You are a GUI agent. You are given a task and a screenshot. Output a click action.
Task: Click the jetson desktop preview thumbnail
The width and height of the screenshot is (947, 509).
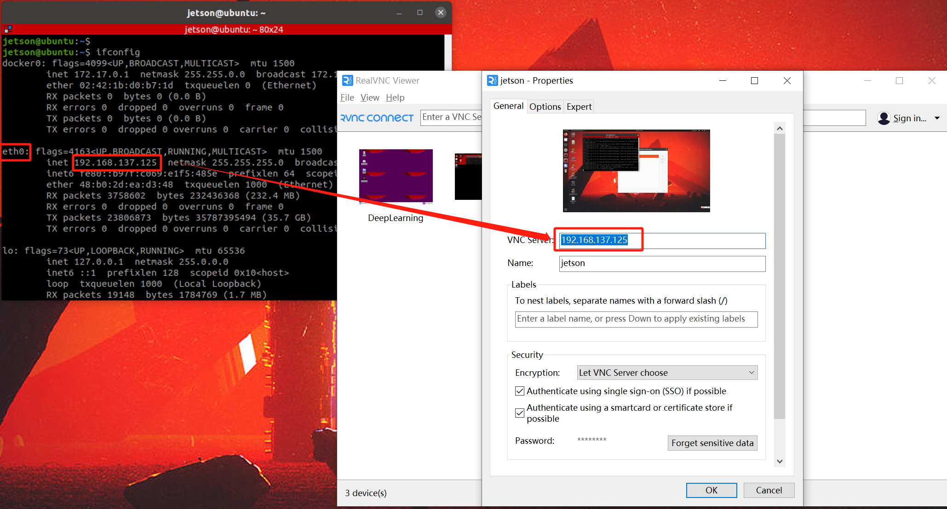tap(637, 171)
